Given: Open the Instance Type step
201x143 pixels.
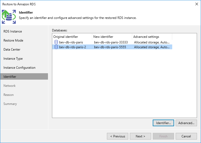Looking at the screenshot, I should (x=13, y=59).
